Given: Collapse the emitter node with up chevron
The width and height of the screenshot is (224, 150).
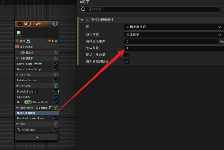Looking at the screenshot, I should pos(37,137).
